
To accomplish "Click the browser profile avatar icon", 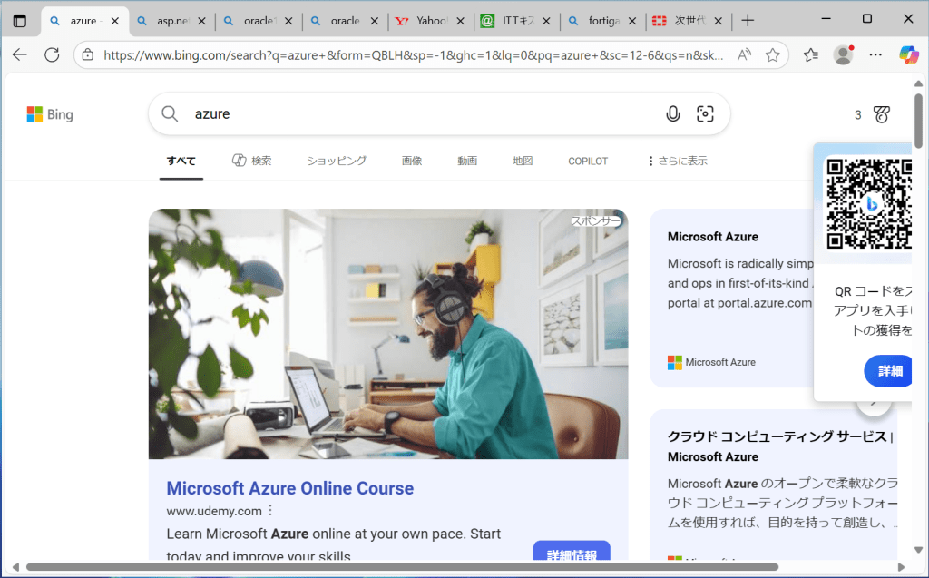I will [843, 54].
